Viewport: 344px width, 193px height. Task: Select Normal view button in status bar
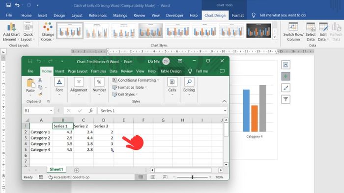[x=141, y=177]
